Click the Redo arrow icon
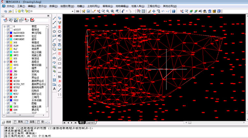Image resolution: width=248 pixels, height=138 pixels. [130, 11]
